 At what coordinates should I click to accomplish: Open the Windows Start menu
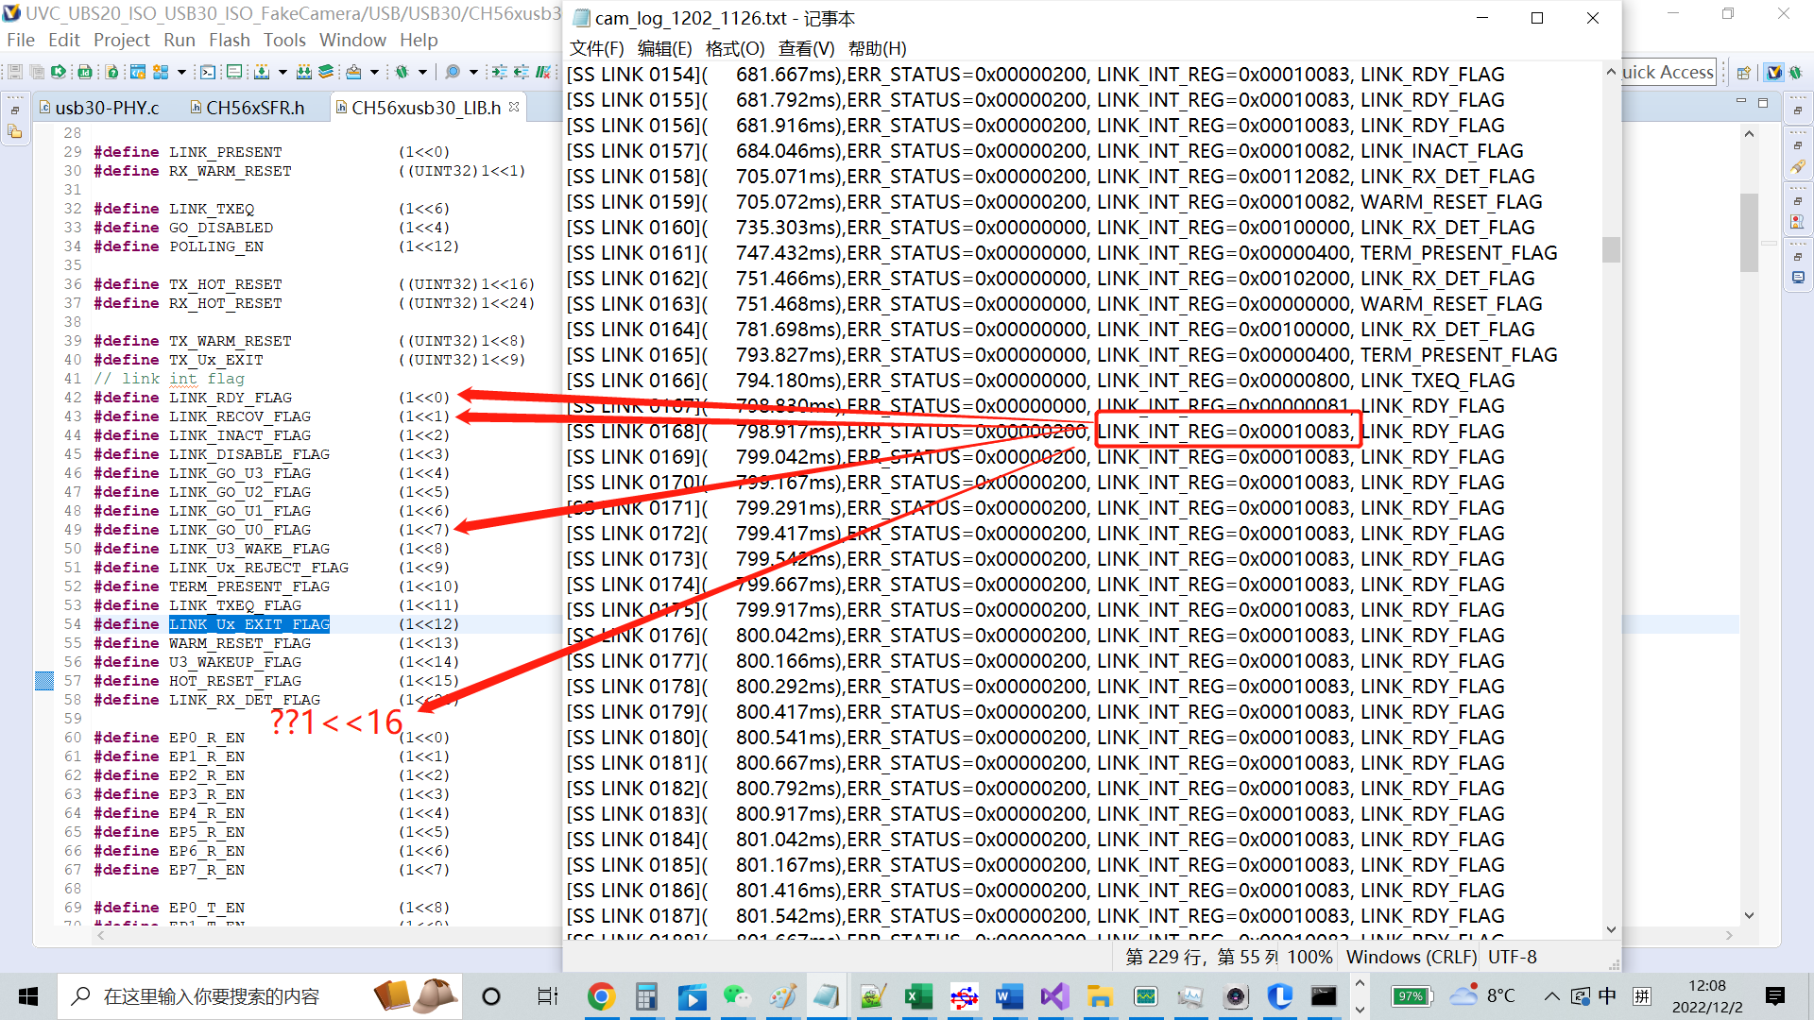click(28, 996)
